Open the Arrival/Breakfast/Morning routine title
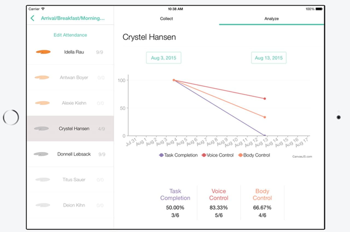Screen dimensions: 350x232 73,18
